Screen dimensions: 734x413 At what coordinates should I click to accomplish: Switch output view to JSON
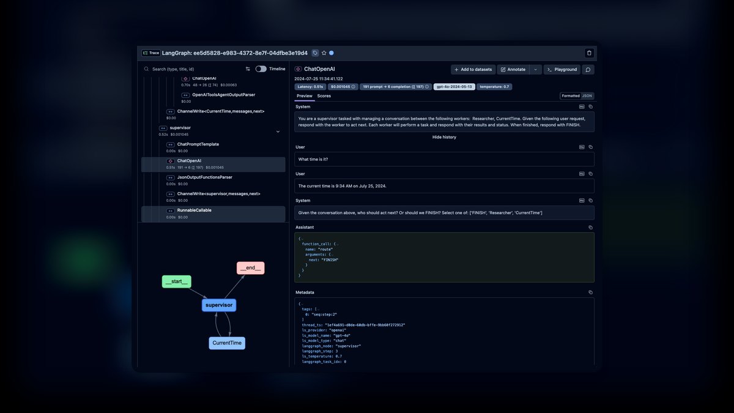point(587,96)
